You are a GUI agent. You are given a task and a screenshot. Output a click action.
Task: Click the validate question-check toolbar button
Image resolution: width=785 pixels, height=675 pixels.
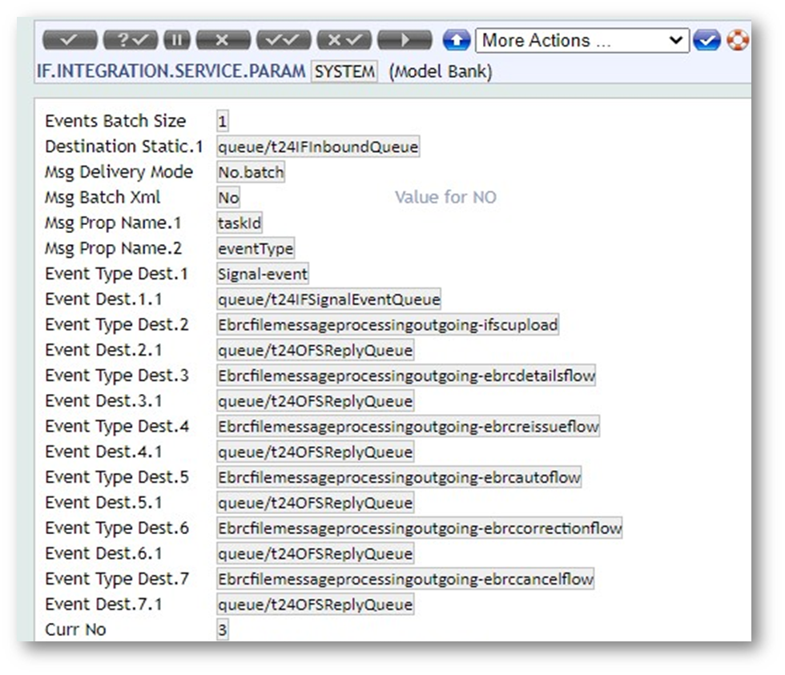131,41
